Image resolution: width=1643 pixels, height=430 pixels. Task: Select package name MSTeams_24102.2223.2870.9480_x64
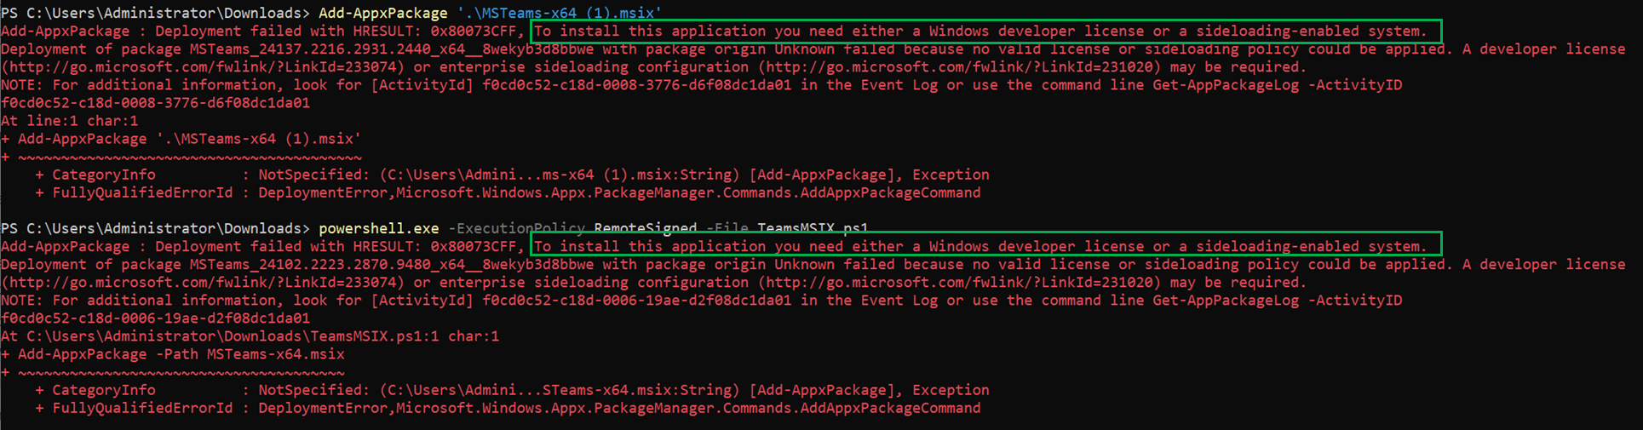pos(327,265)
